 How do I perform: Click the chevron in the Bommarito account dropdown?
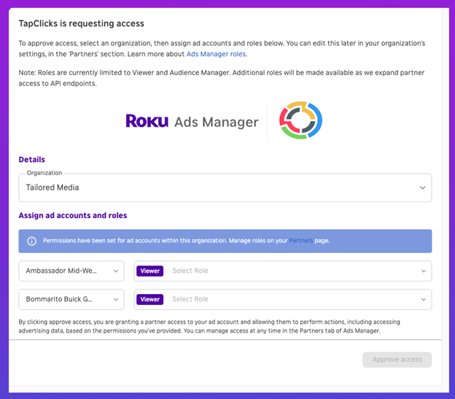point(116,300)
